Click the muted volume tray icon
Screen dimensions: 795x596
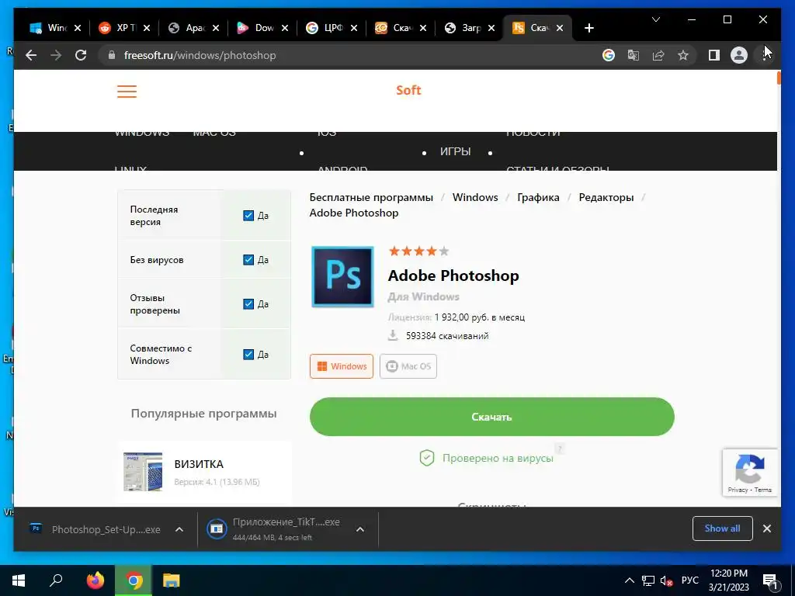667,580
